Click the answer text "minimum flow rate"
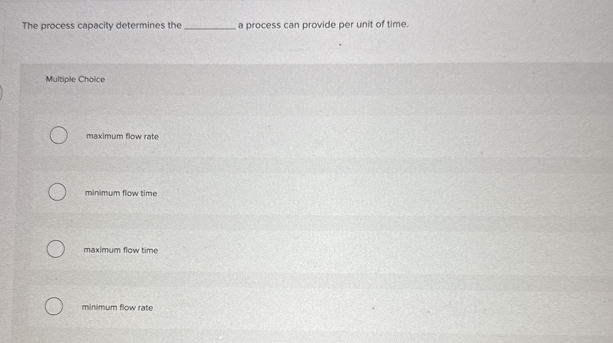 pos(117,307)
